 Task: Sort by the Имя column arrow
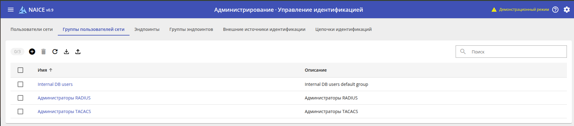point(51,70)
